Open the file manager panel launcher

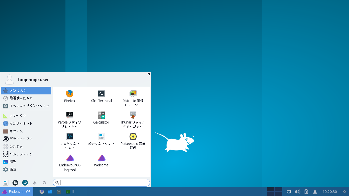tap(50, 192)
